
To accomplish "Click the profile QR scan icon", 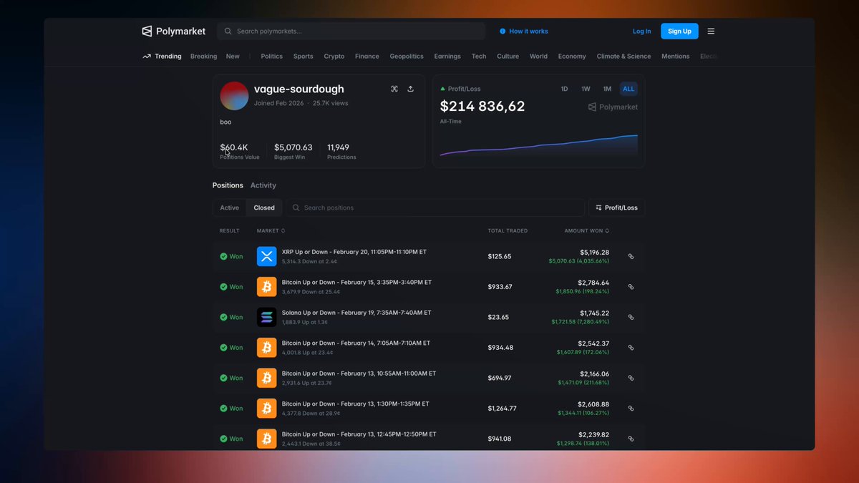I will tap(394, 89).
